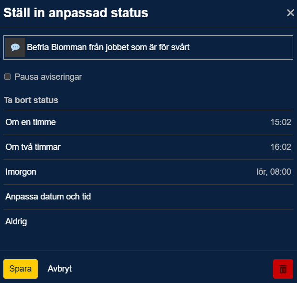The height and width of the screenshot is (283, 297).
Task: Close the custom status dialog with X
Action: pyautogui.click(x=290, y=13)
